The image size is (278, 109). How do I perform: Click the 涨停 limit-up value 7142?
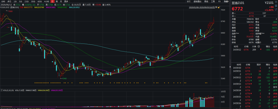coord(251,31)
